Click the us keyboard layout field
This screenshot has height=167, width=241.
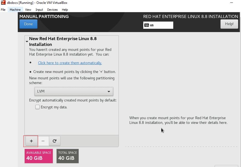(x=158, y=25)
